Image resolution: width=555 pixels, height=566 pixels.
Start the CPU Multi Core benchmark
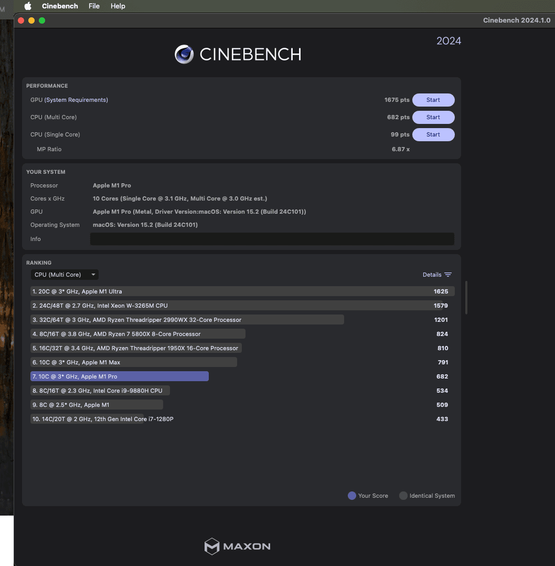(x=433, y=117)
